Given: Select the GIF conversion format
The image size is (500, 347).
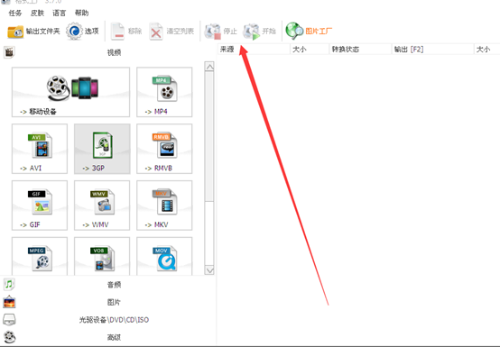Looking at the screenshot, I should click(x=40, y=205).
